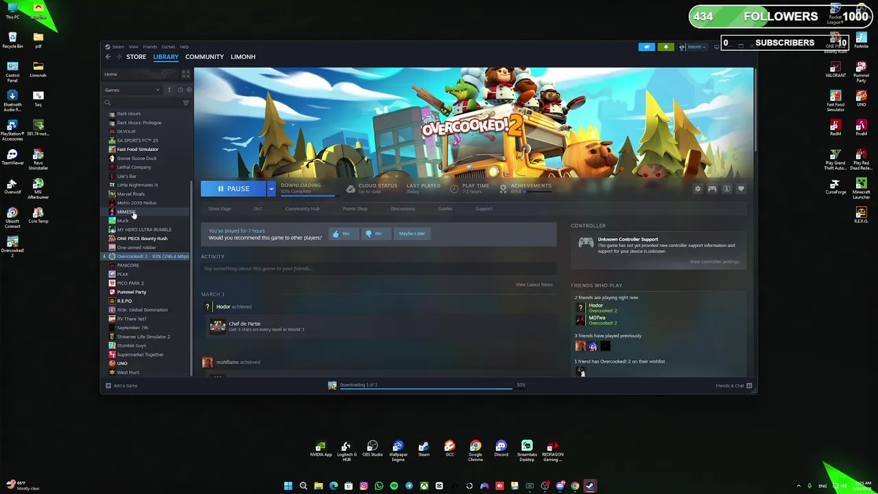Open the View menu
Screen dimensions: 878x494
coord(134,47)
